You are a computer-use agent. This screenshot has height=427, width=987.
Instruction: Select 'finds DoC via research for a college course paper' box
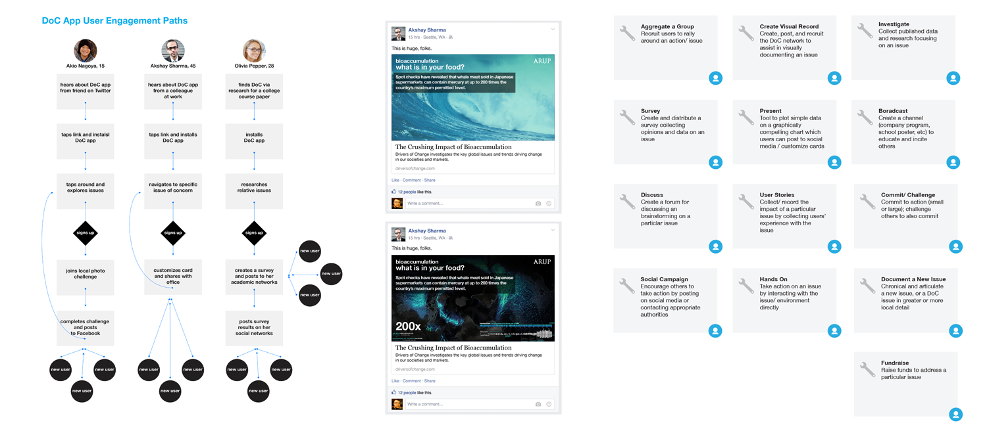pyautogui.click(x=254, y=92)
